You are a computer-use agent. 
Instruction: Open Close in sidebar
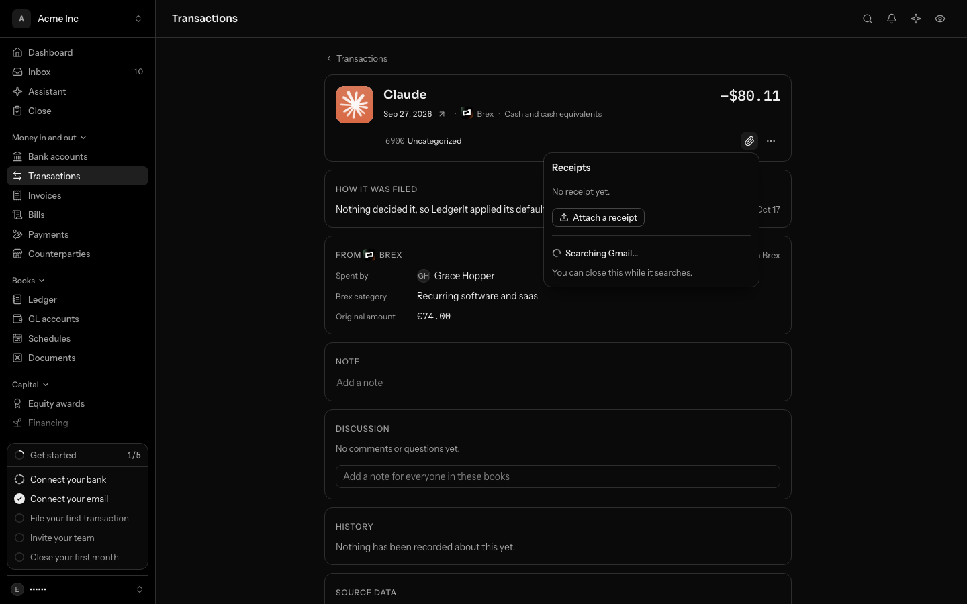(77, 111)
